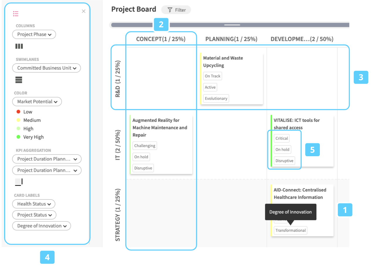Open the Material and Waste Upcycling card
The width and height of the screenshot is (375, 269).
pyautogui.click(x=223, y=62)
